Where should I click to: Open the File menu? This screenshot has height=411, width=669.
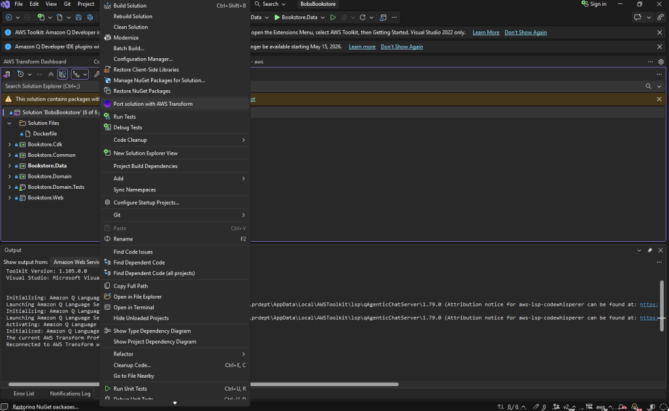[19, 4]
